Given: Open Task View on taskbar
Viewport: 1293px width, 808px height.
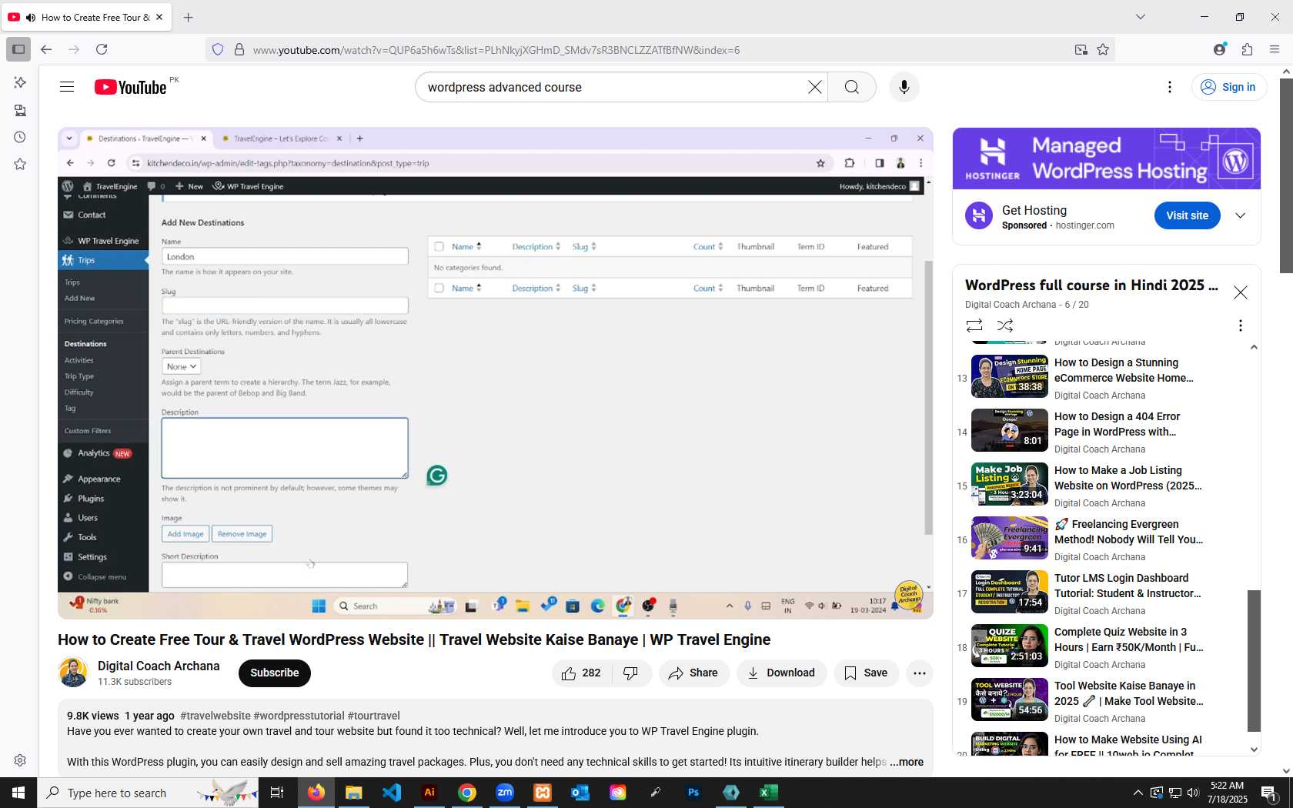Looking at the screenshot, I should 277,793.
